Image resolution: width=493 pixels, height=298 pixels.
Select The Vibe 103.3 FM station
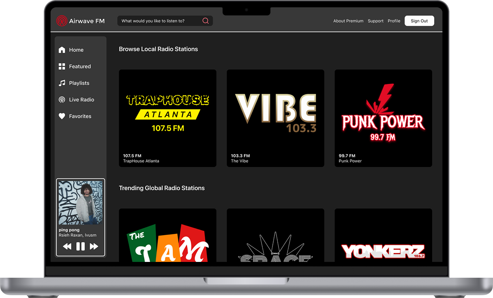click(275, 118)
